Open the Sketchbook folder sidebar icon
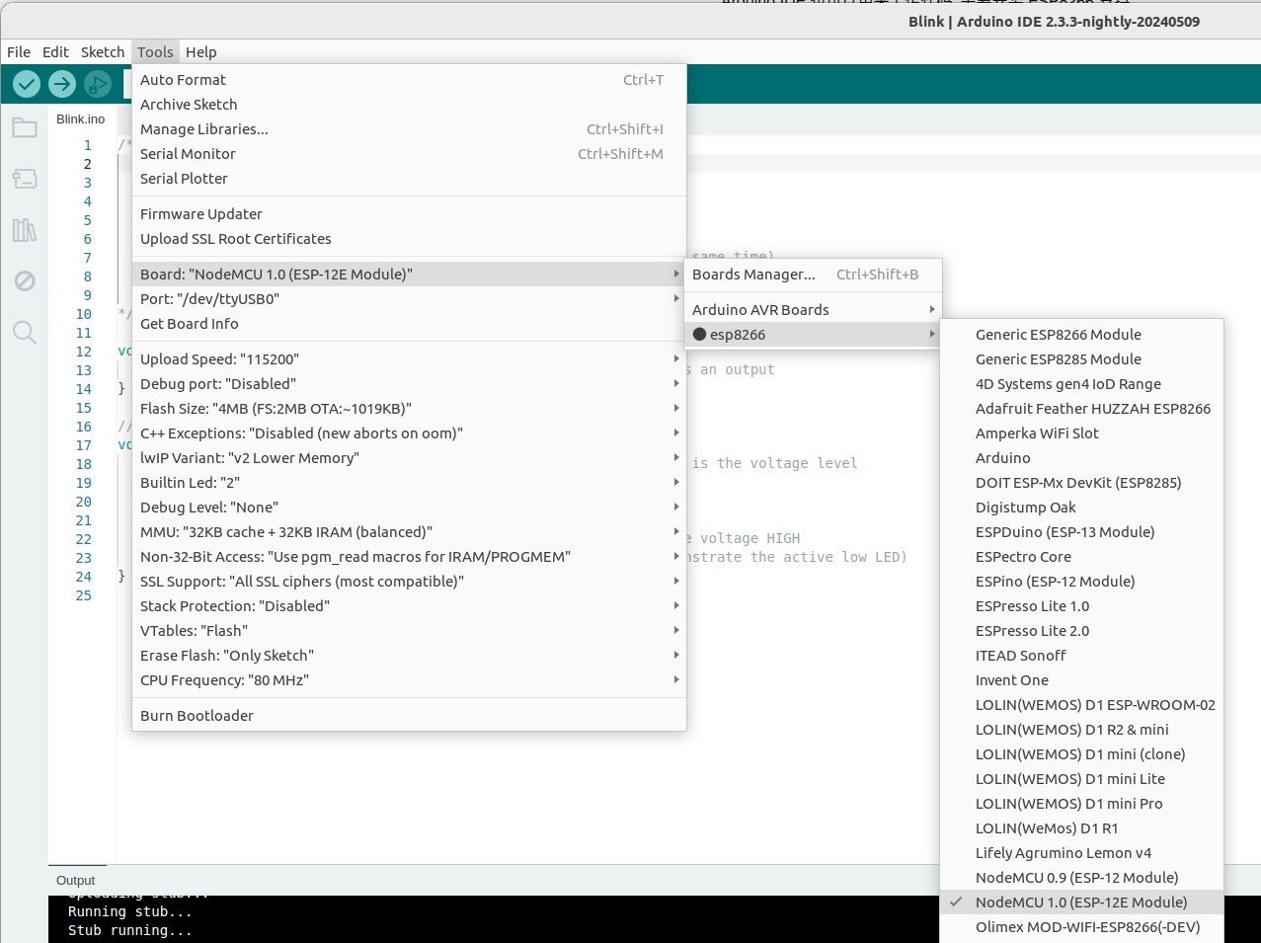 tap(25, 127)
